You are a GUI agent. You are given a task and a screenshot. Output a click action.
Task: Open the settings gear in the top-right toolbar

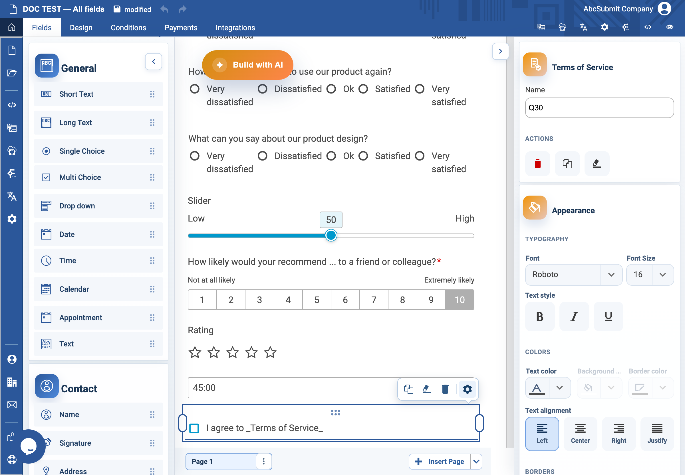click(x=604, y=27)
